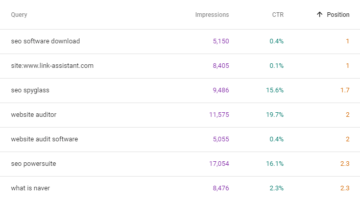Select the 'website auditor' query row
This screenshot has height=199, width=360.
tap(180, 115)
